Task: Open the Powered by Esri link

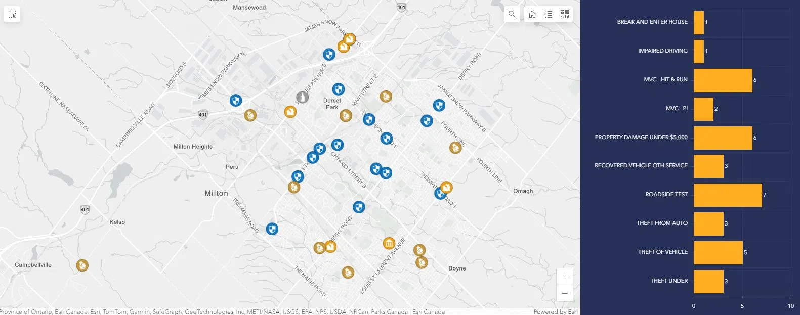Action: pos(555,311)
